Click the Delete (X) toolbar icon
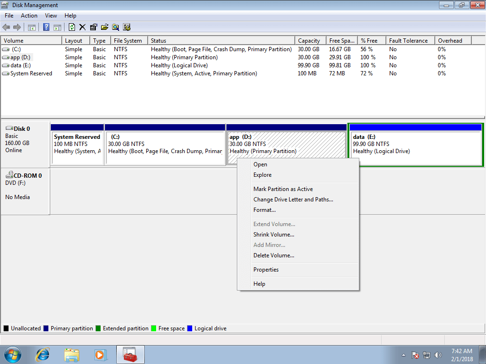 pyautogui.click(x=82, y=27)
